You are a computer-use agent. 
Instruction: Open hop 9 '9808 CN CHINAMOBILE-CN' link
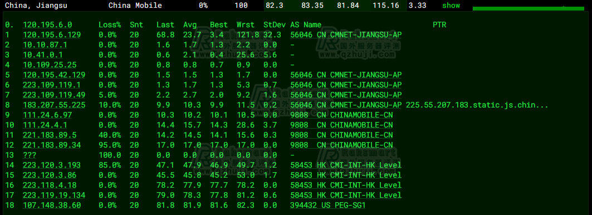point(341,115)
